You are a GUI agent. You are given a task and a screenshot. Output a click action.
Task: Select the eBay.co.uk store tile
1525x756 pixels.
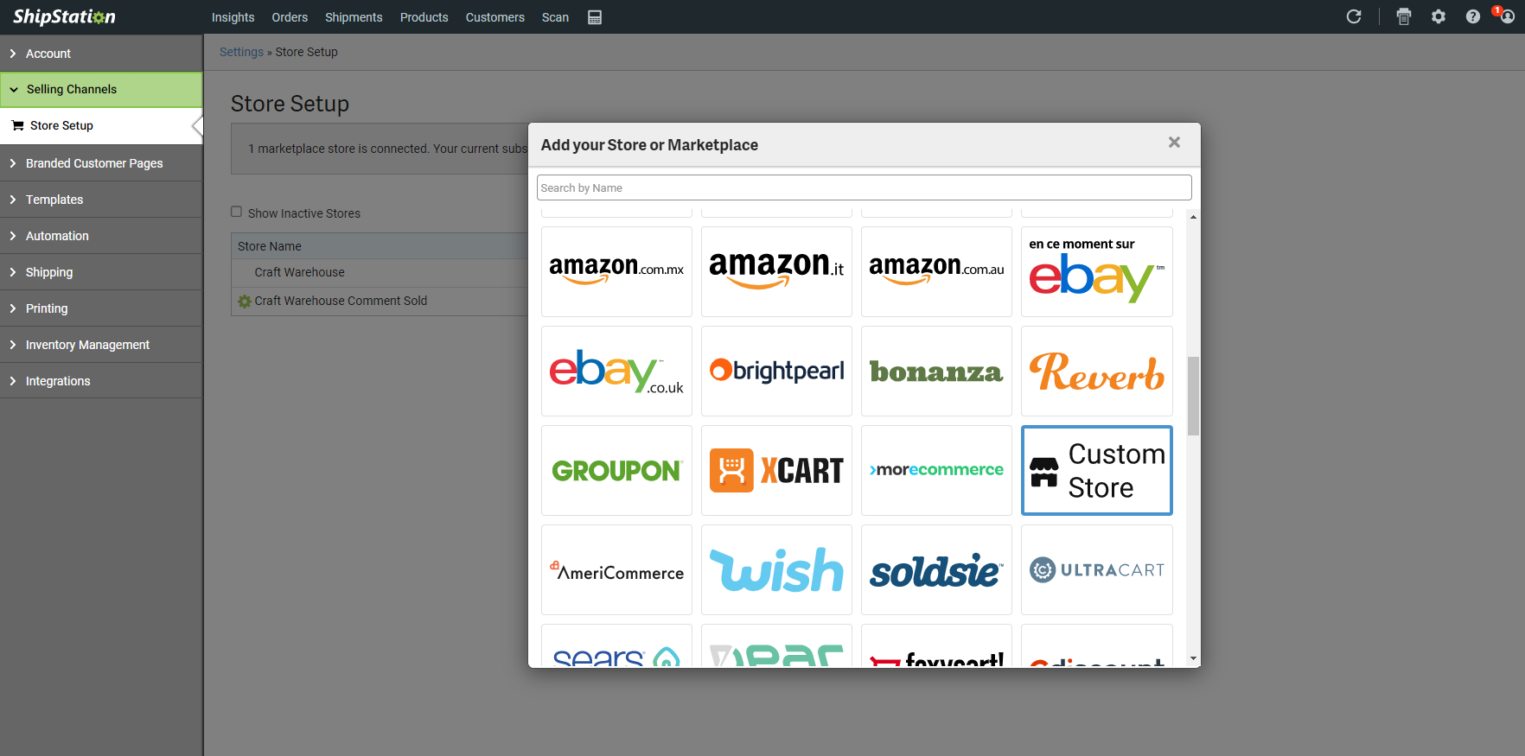tap(616, 371)
